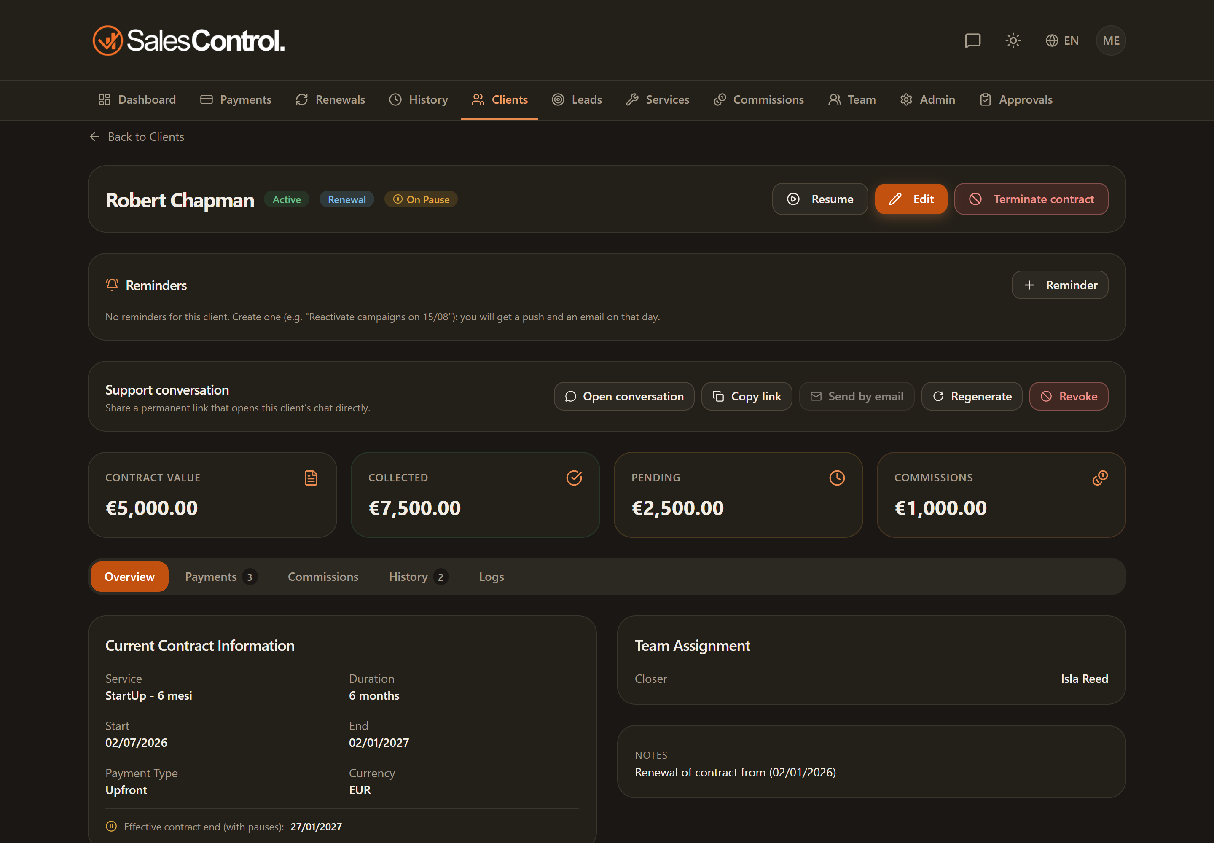The width and height of the screenshot is (1214, 843).
Task: Click Terminate contract button
Action: [x=1031, y=199]
